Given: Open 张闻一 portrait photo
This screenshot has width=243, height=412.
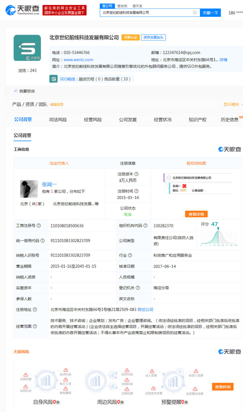Looking at the screenshot, I should tap(29, 189).
